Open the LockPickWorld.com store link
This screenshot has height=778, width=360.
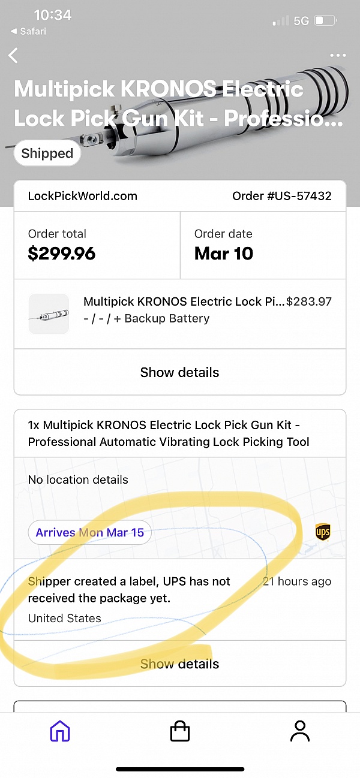[x=83, y=196]
